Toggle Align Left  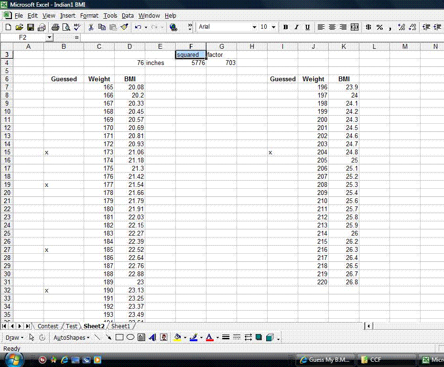pyautogui.click(x=321, y=27)
